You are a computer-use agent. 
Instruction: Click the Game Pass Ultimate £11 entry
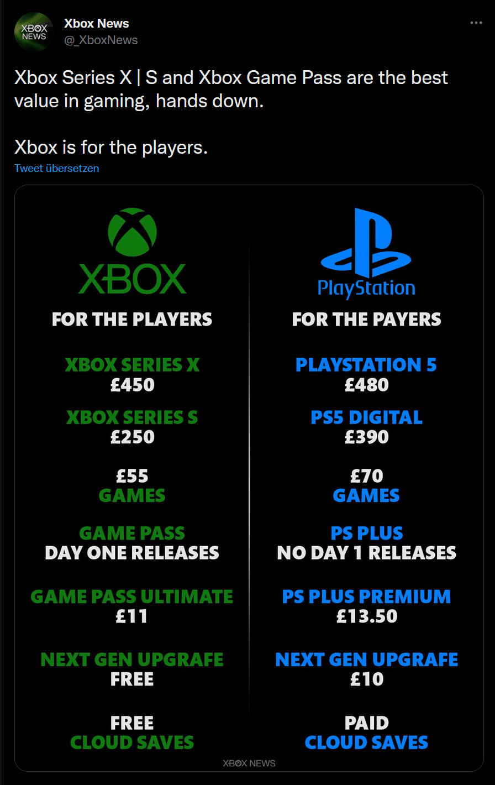pyautogui.click(x=132, y=606)
